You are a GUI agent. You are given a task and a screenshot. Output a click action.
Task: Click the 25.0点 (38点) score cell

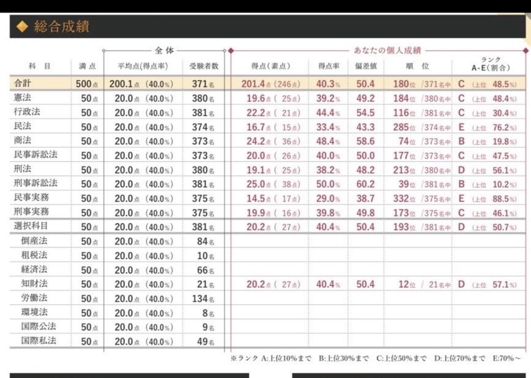point(273,184)
